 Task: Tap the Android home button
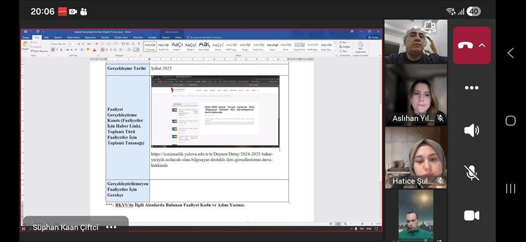coord(510,121)
